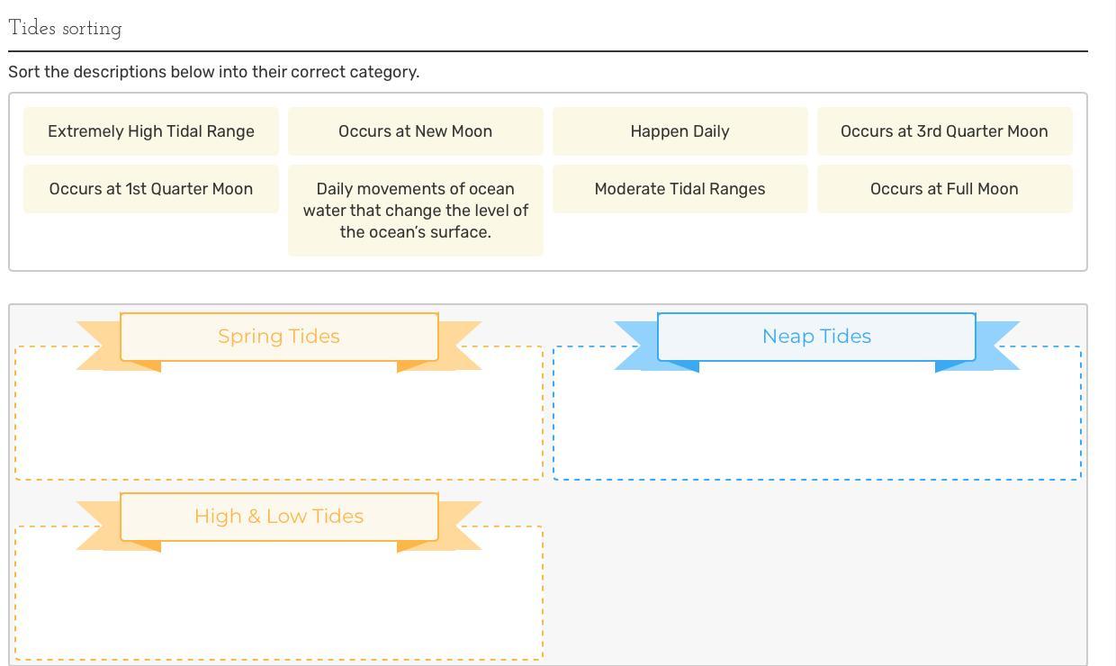
Task: Select the Daily movements of ocean water card
Action: point(415,211)
